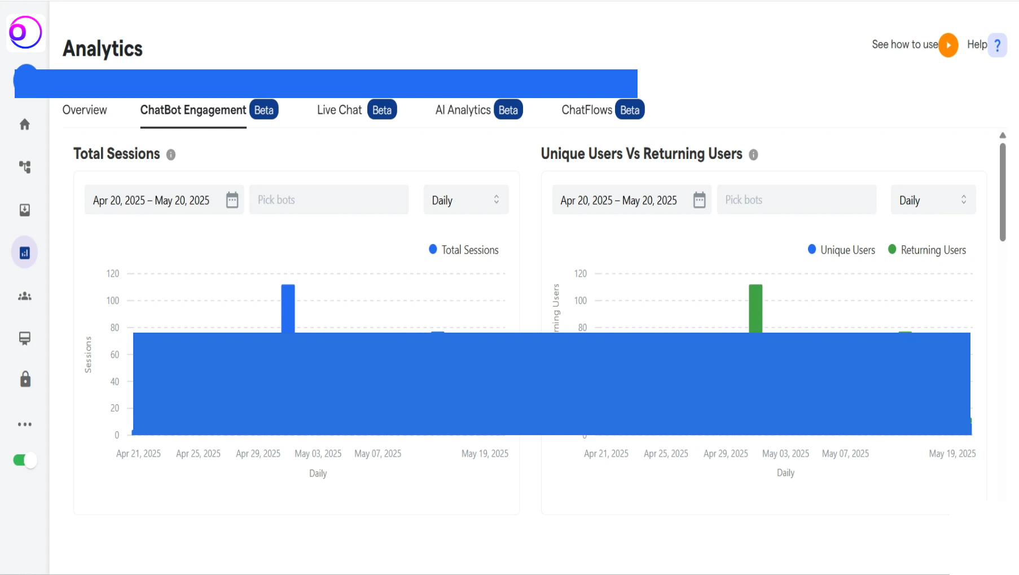1019x575 pixels.
Task: Switch to the Overview tab
Action: point(85,110)
